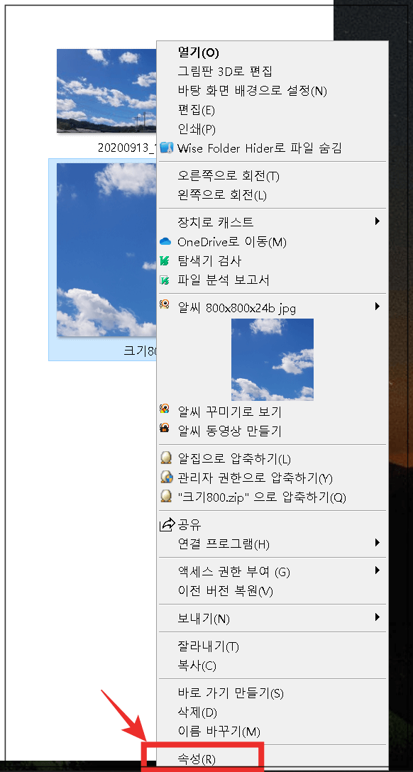
Task: Select 바로 가기 만들기(S)
Action: (x=231, y=694)
